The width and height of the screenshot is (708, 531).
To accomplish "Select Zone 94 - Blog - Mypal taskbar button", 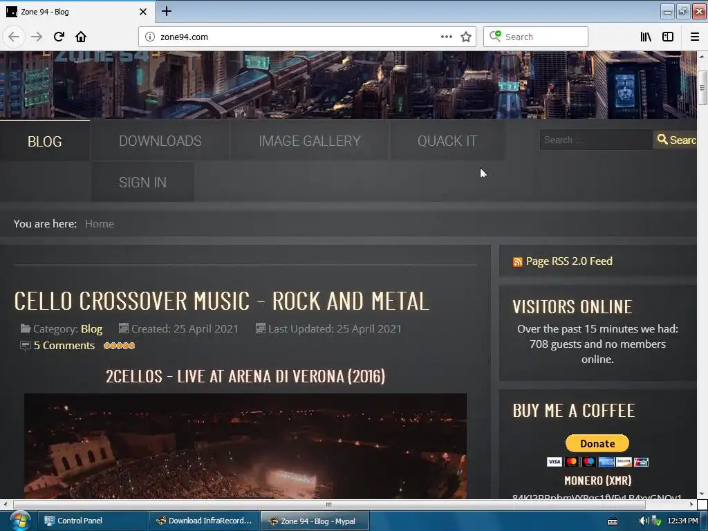I will [315, 521].
